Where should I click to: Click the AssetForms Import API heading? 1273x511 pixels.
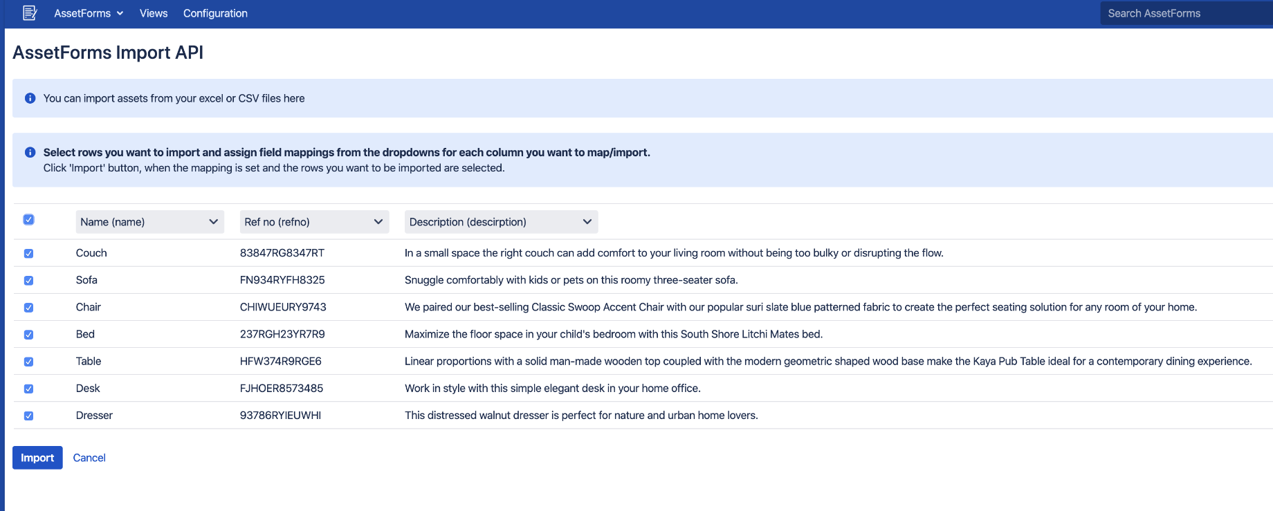[x=108, y=53]
